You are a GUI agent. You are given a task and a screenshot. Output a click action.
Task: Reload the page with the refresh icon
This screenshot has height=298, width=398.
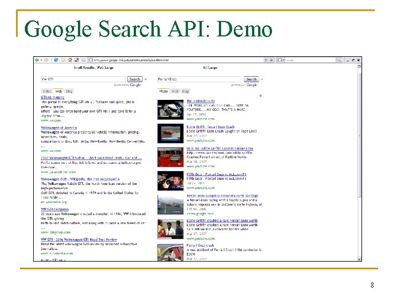coord(56,60)
